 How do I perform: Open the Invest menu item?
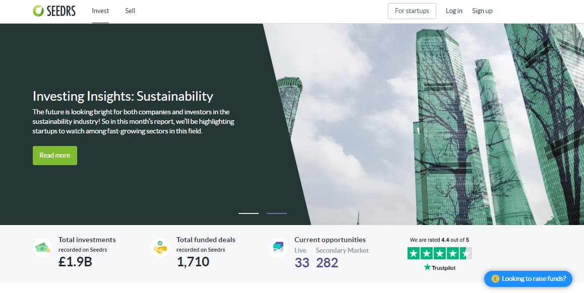100,11
